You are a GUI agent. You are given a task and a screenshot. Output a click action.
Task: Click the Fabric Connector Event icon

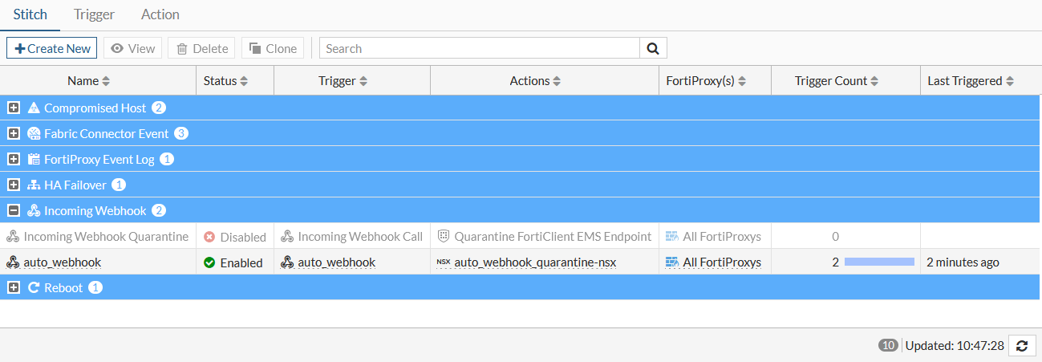(x=34, y=133)
